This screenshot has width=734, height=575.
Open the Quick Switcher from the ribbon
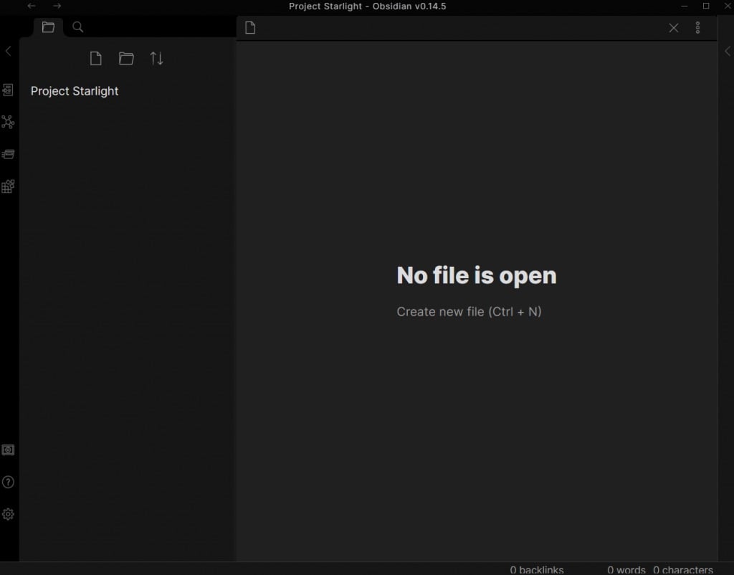8,90
